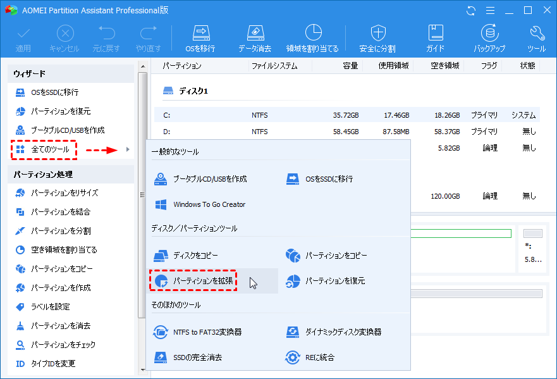Viewport: 557px width, 379px height.
Task: Select 空き領域を割り当てる in sidebar
Action: pyautogui.click(x=56, y=249)
